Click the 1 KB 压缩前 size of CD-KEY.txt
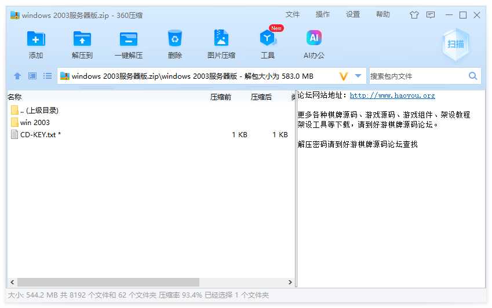This screenshot has width=492, height=308. click(x=239, y=135)
